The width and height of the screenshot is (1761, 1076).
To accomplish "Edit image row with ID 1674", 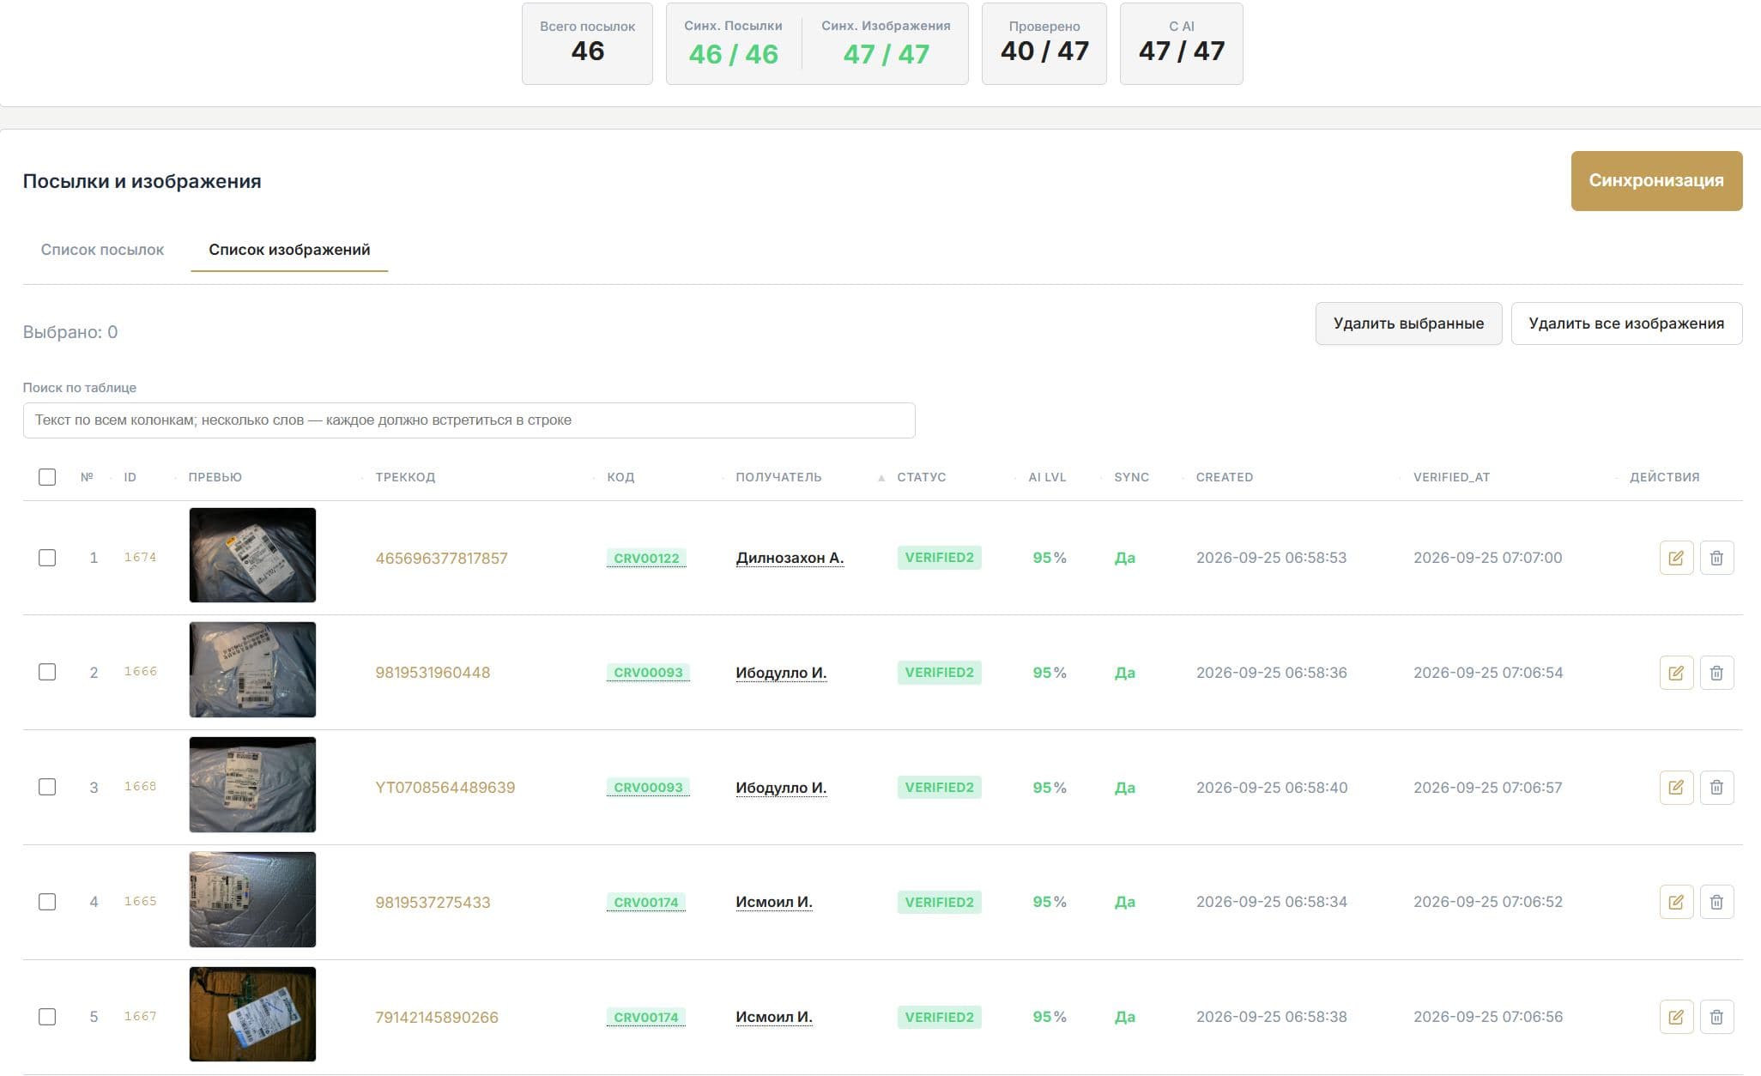I will (x=1676, y=558).
